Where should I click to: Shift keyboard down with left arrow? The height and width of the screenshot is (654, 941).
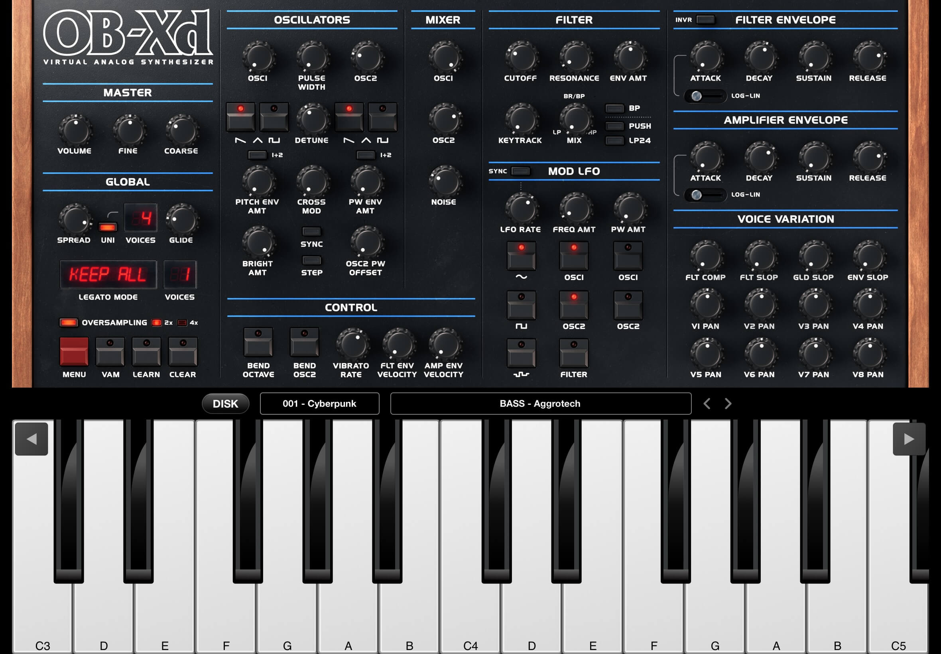click(x=31, y=439)
